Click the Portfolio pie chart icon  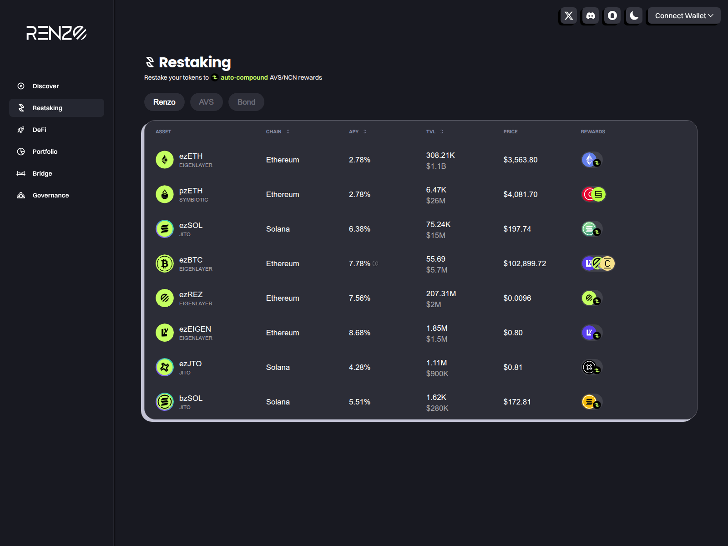(x=21, y=152)
